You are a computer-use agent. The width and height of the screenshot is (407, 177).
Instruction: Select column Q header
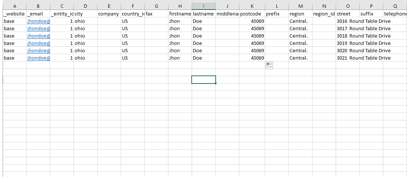(395, 6)
